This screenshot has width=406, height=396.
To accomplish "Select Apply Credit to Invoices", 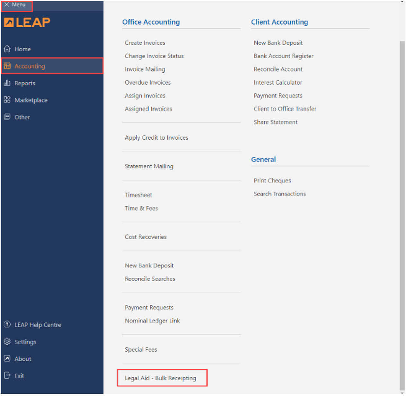I will point(157,138).
